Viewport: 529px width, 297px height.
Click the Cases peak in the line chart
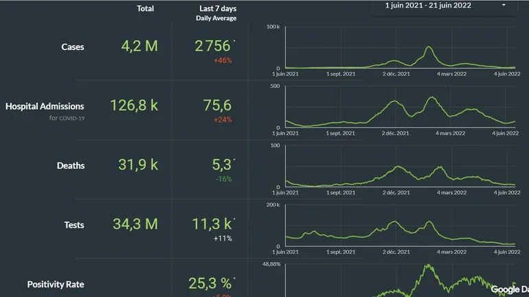tap(429, 48)
